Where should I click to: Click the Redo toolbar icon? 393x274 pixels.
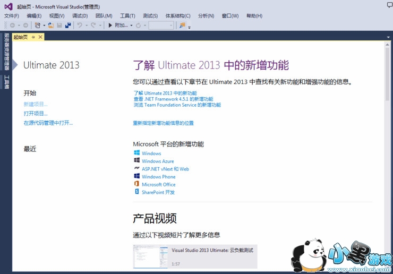[93, 25]
